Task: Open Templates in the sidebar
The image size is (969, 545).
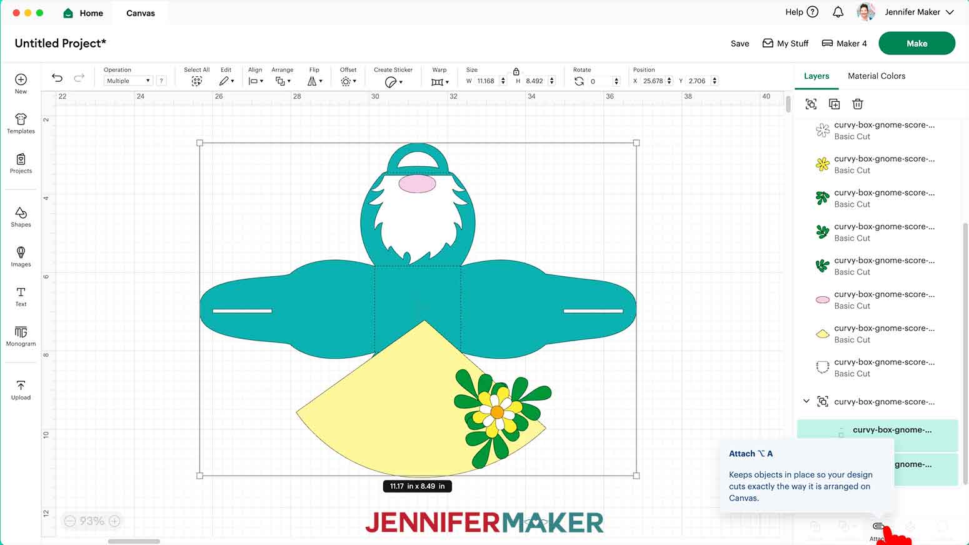Action: click(21, 124)
